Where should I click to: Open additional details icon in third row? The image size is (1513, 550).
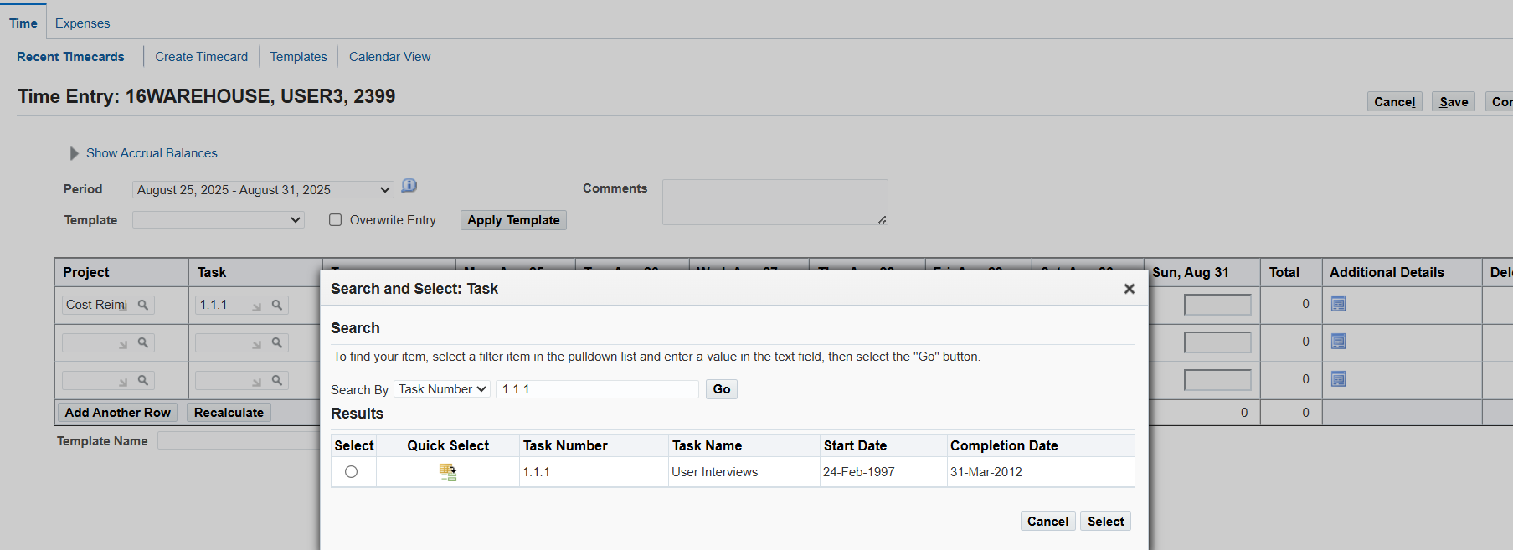tap(1338, 379)
